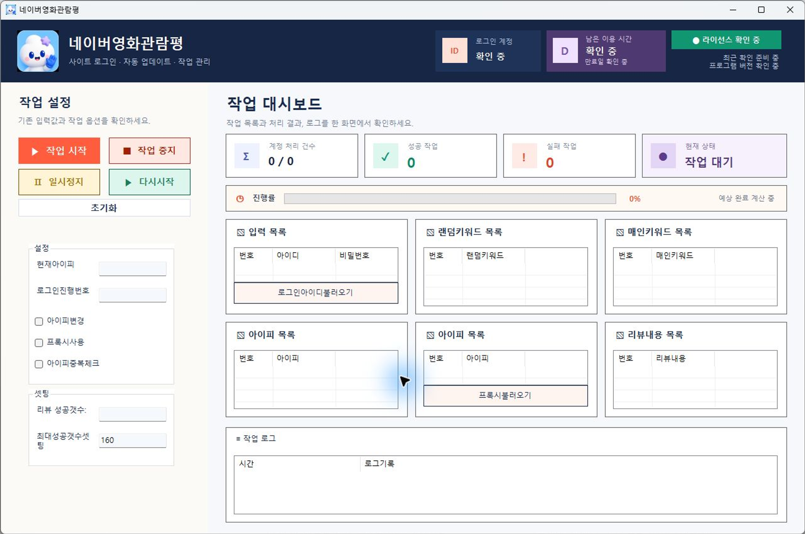Screen dimensions: 805x534
Task: Click 프록시불러오기 button
Action: click(506, 395)
